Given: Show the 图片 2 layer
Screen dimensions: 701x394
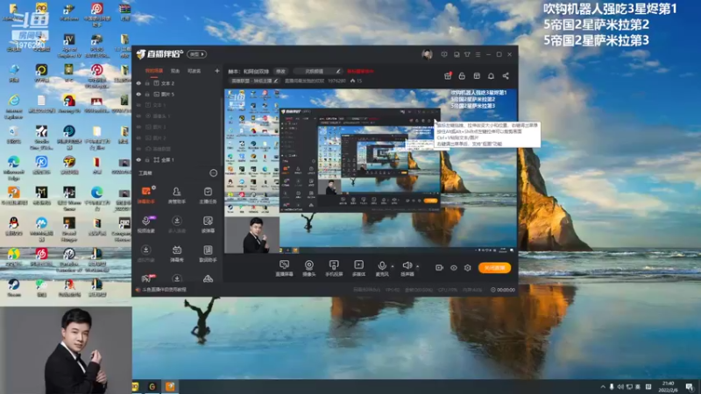Looking at the screenshot, I should tap(138, 138).
